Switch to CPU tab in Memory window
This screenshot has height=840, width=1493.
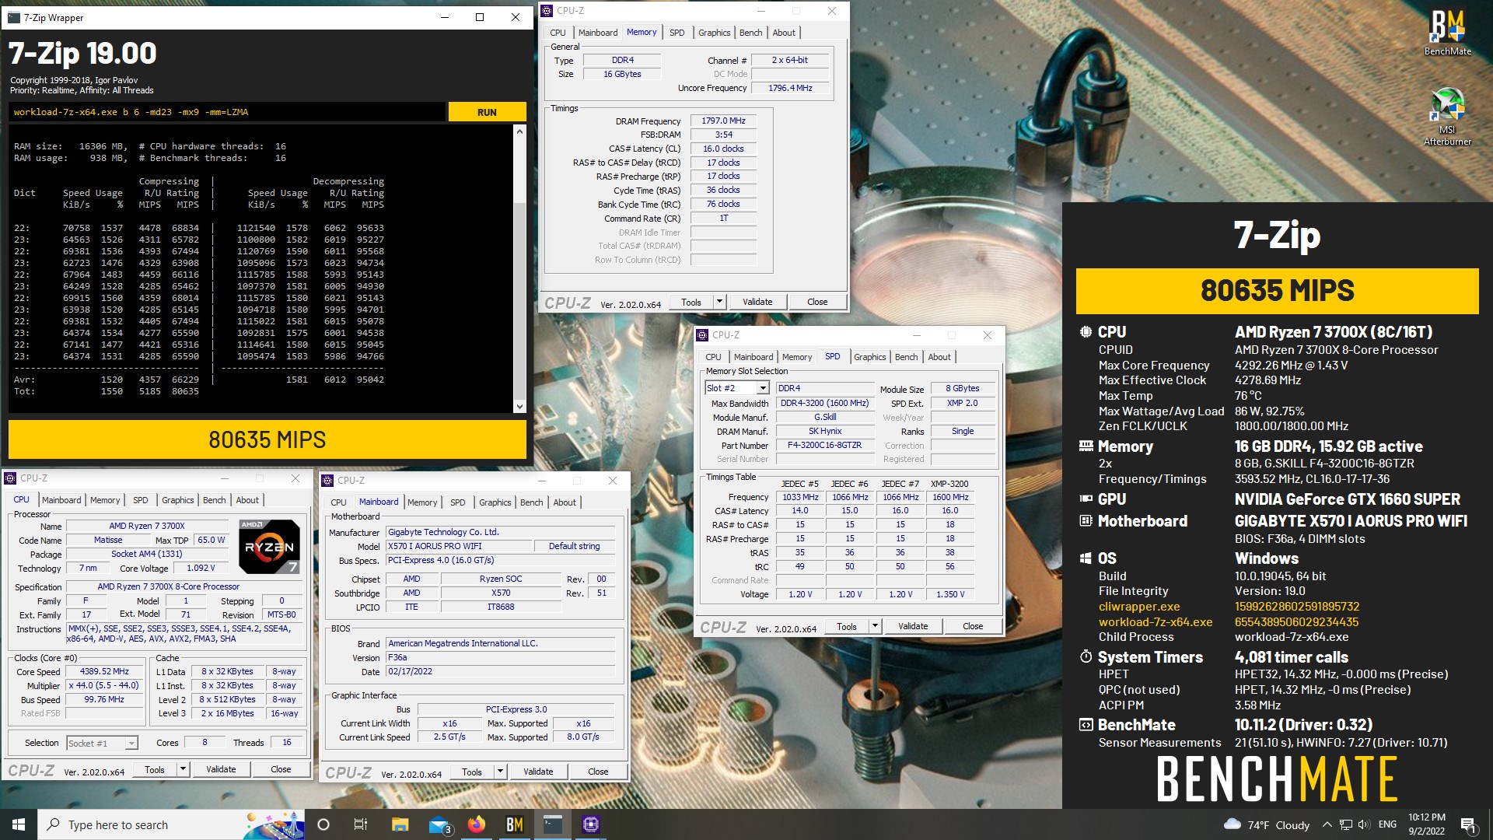(558, 33)
